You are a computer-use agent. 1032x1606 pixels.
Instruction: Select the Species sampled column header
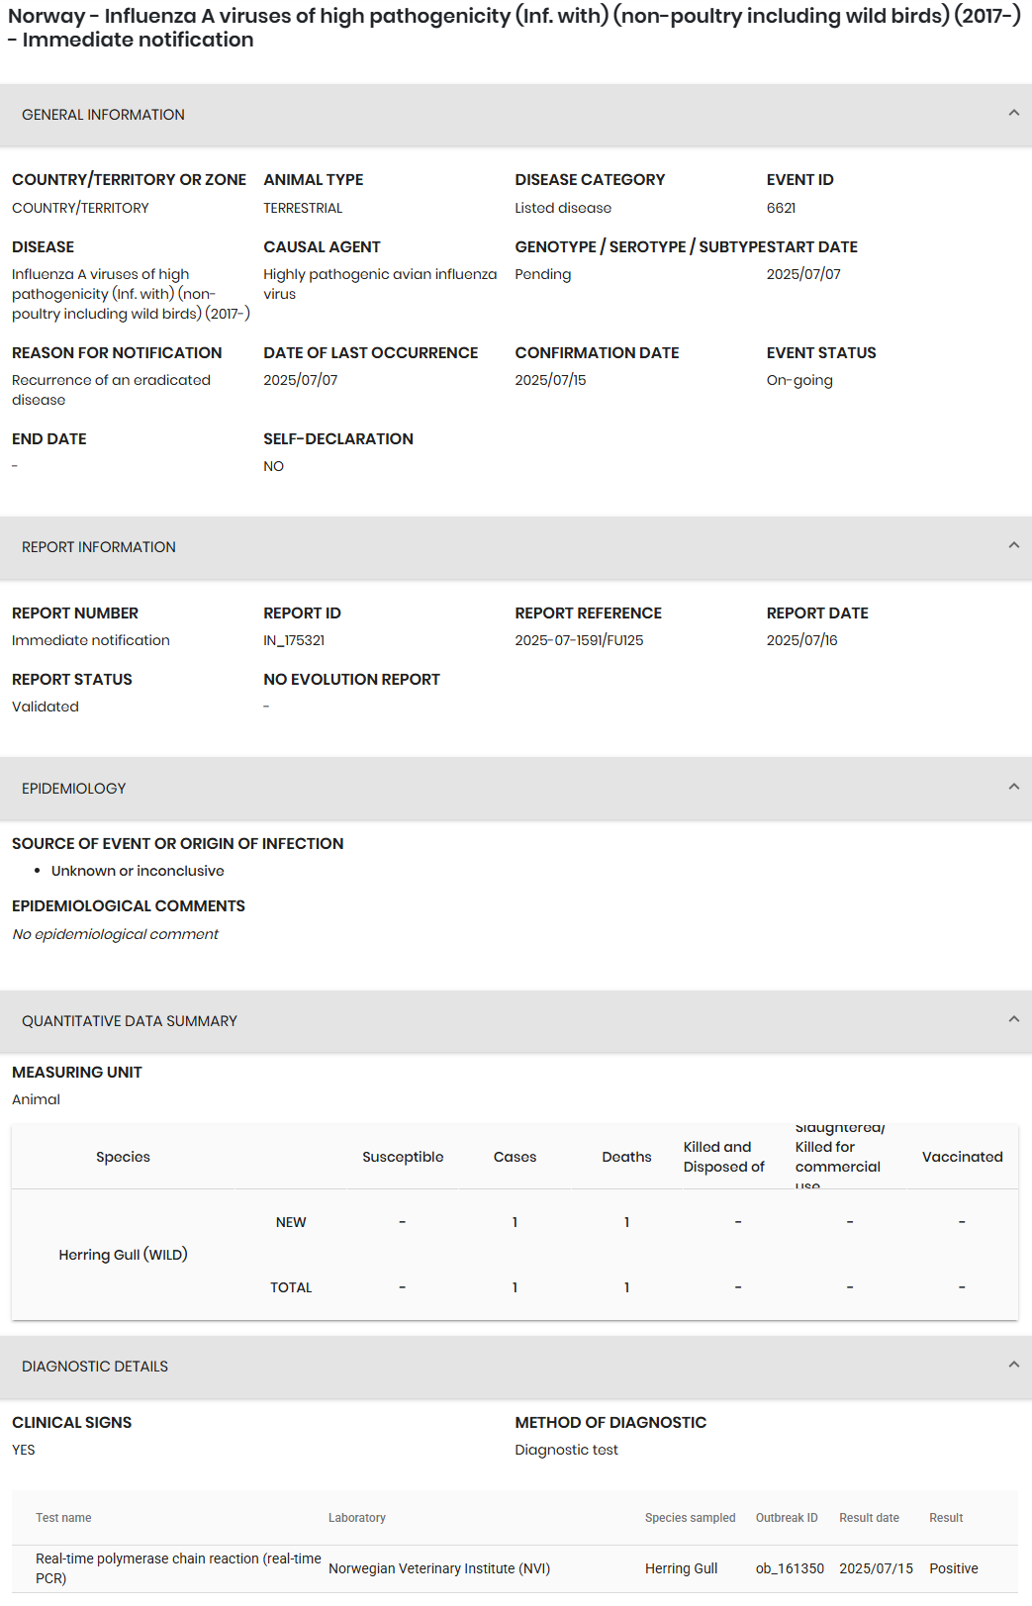(690, 1518)
